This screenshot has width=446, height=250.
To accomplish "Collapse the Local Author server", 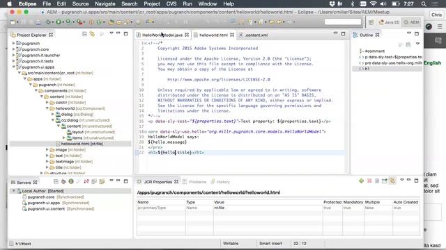I will (13, 191).
